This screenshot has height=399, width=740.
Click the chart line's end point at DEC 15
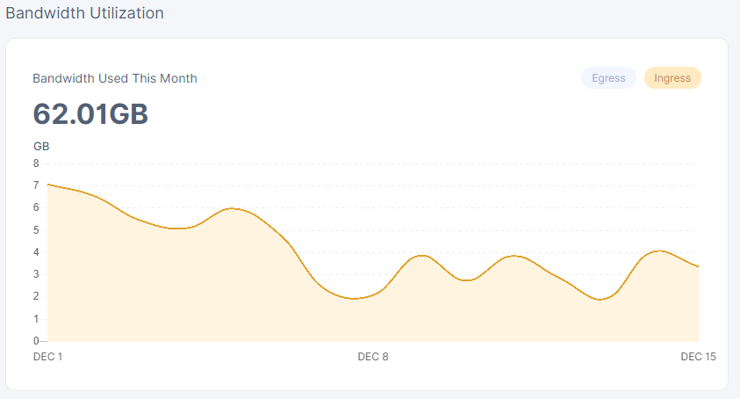point(698,266)
